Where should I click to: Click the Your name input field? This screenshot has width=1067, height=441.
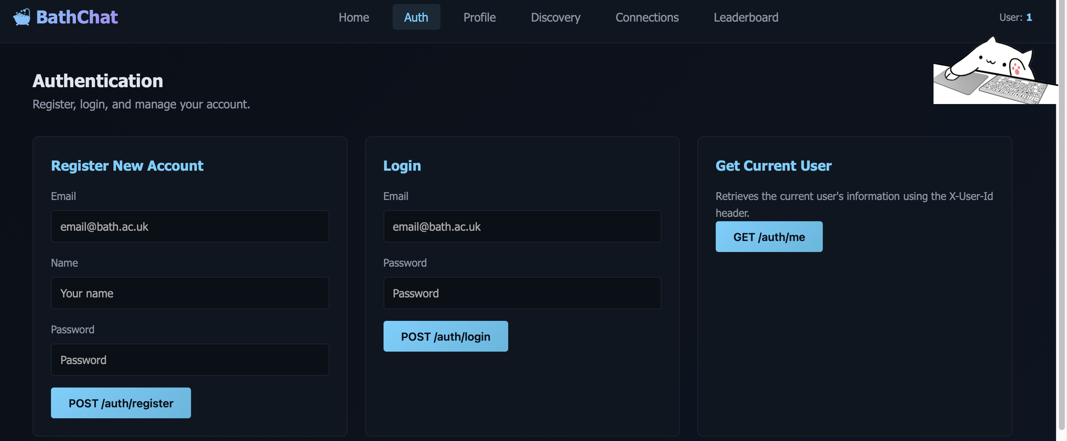point(190,293)
